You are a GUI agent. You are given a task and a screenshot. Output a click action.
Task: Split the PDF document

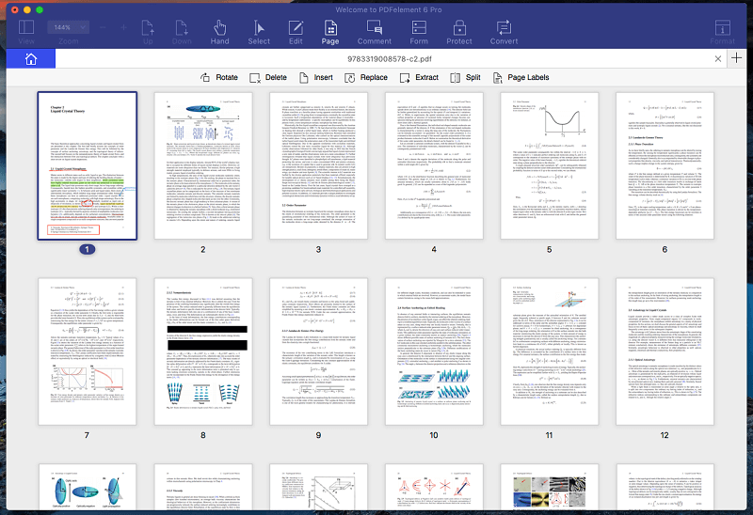[465, 77]
